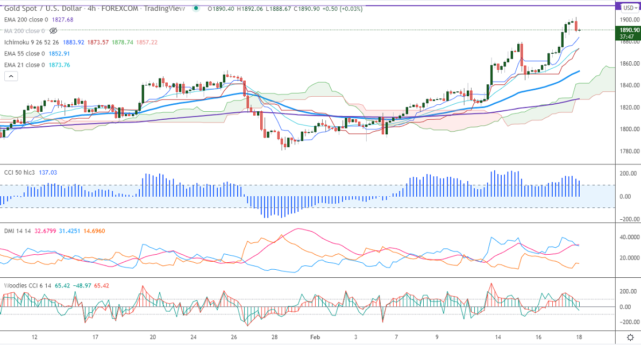The image size is (641, 345).
Task: Click the Woodies CCI value -48.97
Action: point(82,286)
